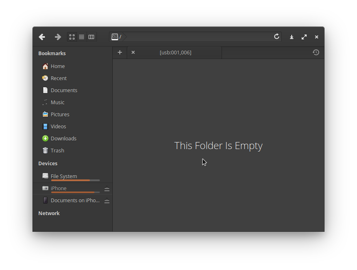Open the Recent bookmark
The width and height of the screenshot is (357, 270).
tap(59, 78)
